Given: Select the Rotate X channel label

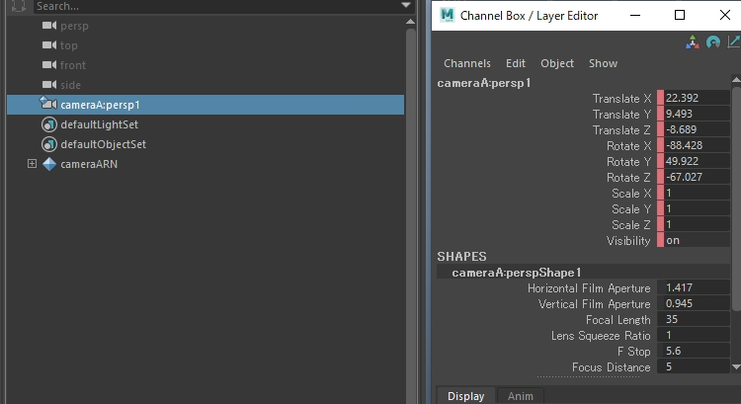Looking at the screenshot, I should [629, 146].
